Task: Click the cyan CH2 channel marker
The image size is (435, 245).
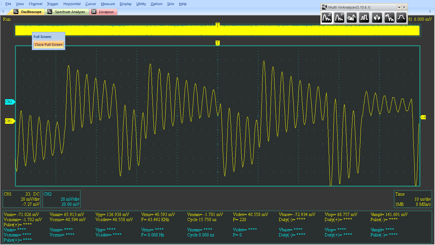Action: pos(10,102)
